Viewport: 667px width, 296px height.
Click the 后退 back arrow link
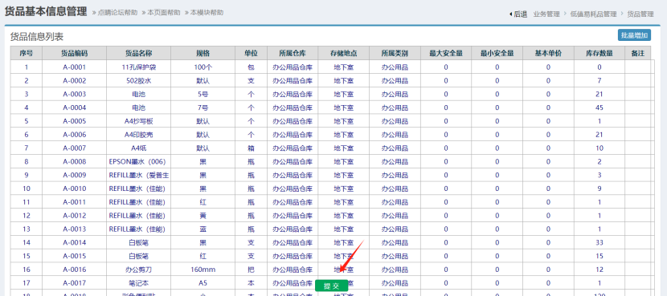point(518,14)
